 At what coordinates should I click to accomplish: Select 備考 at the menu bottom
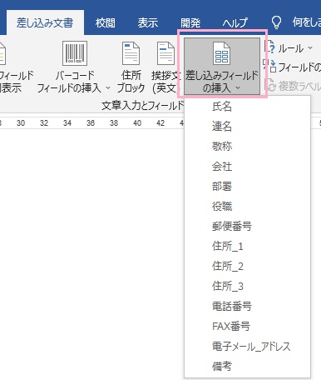click(x=247, y=367)
